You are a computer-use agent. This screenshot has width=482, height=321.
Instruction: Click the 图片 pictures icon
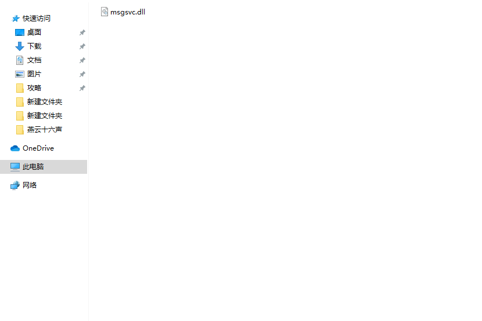point(20,74)
